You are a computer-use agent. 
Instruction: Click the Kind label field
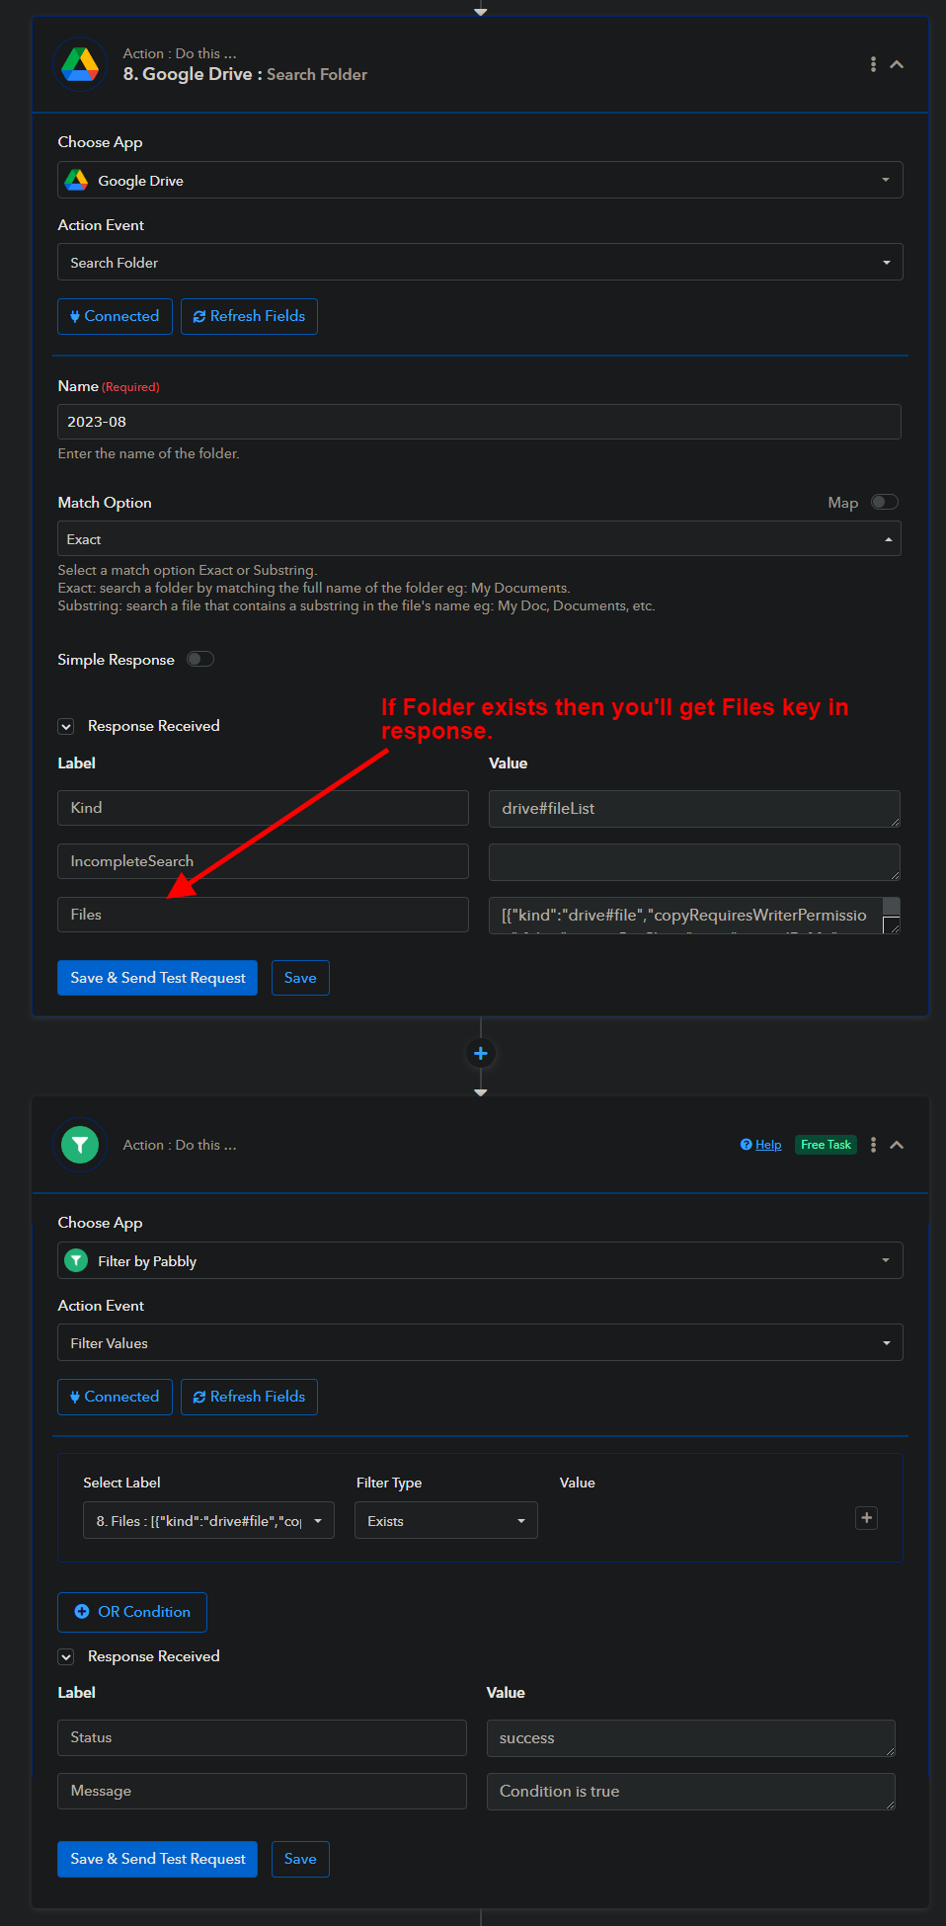(x=263, y=808)
